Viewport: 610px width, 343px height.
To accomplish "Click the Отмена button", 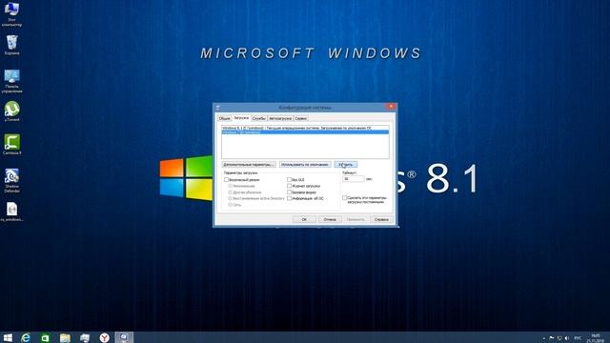I will tap(330, 219).
